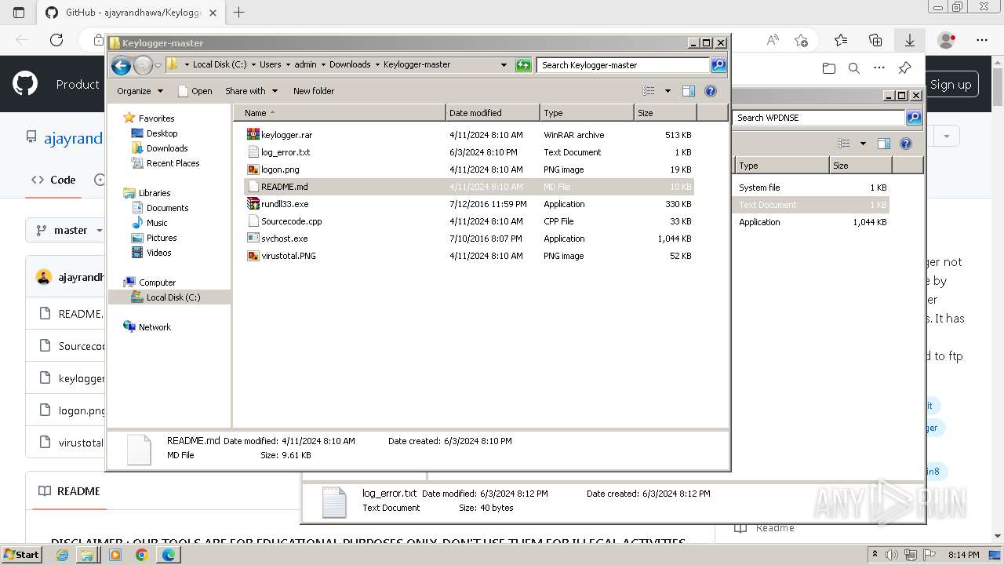Click the change view icon
This screenshot has height=565, width=1004.
click(648, 91)
